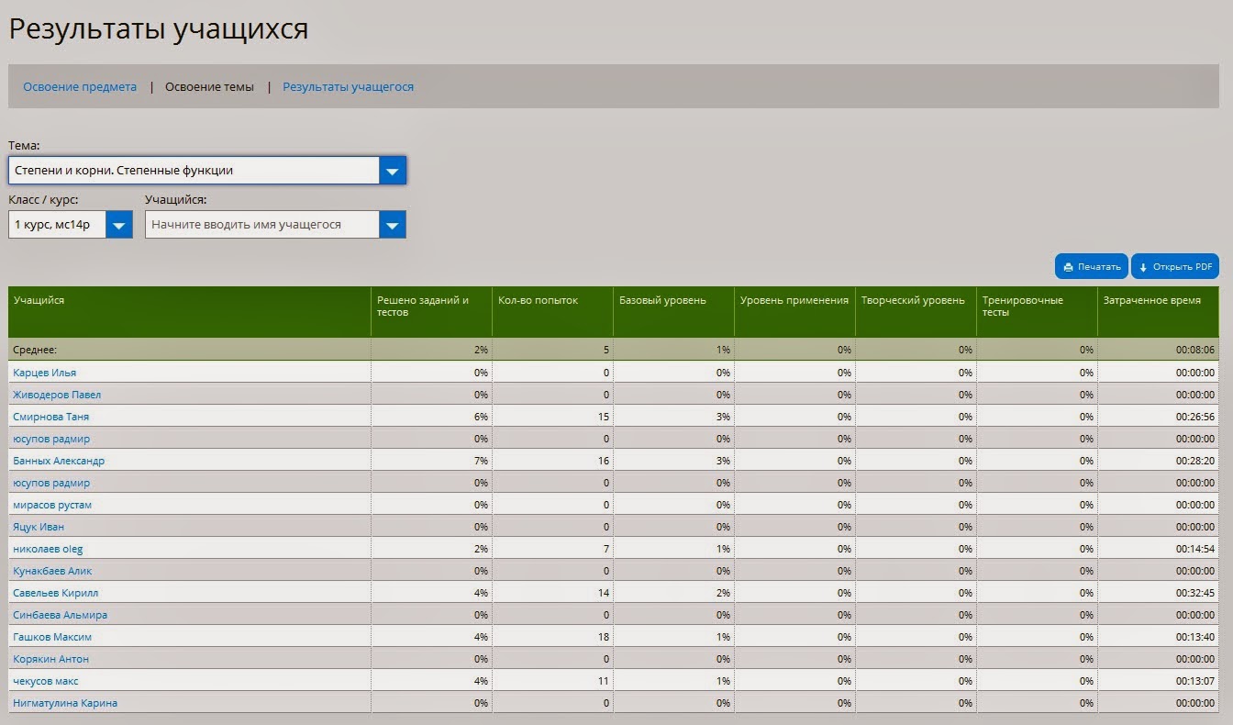Open student Корякин Антон
This screenshot has height=725, width=1233.
50,659
